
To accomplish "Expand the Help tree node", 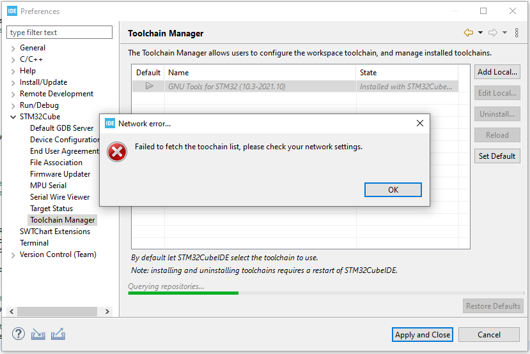I will pos(13,71).
